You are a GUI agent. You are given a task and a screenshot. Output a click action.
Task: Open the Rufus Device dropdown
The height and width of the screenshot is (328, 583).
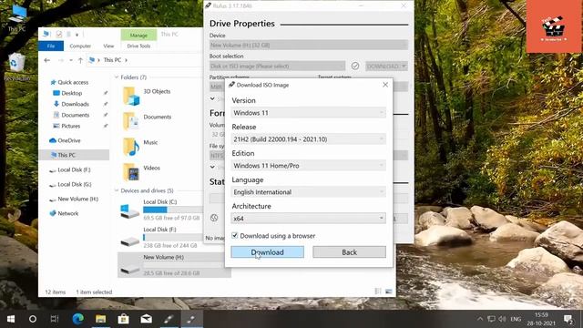point(309,45)
